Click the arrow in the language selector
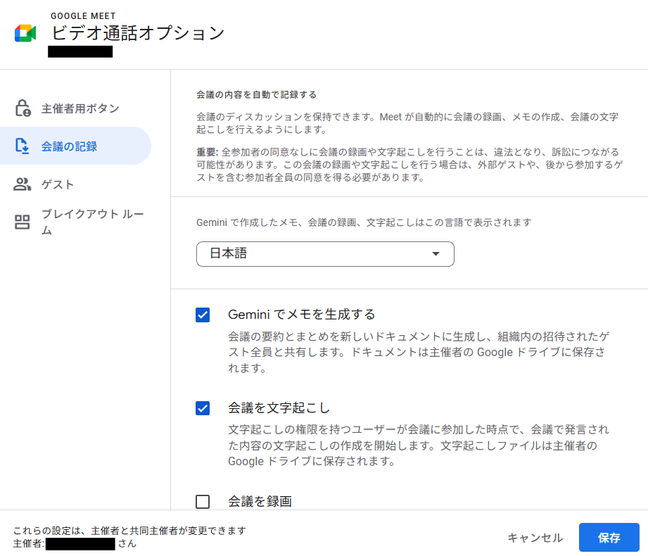 point(436,254)
